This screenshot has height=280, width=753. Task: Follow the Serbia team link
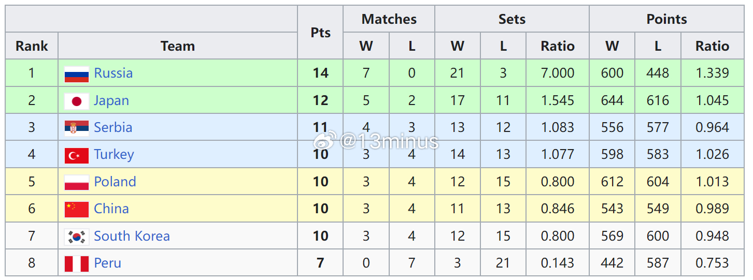coord(113,128)
